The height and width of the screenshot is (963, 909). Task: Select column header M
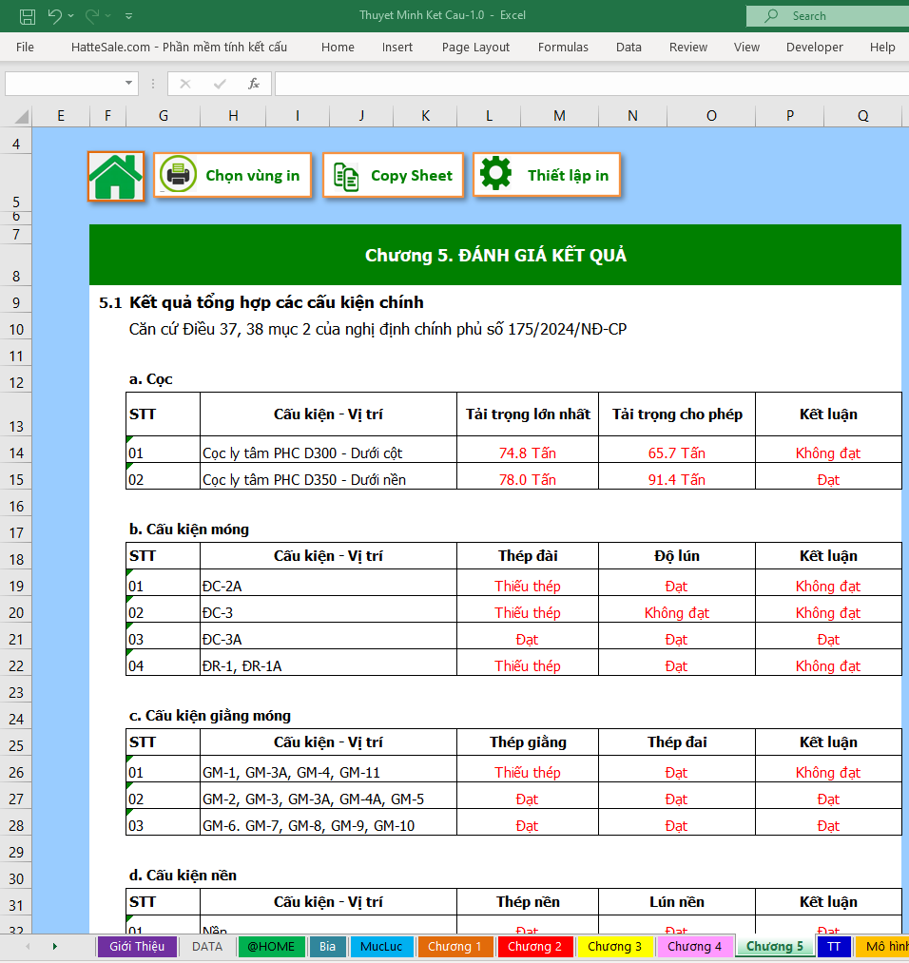(x=559, y=116)
